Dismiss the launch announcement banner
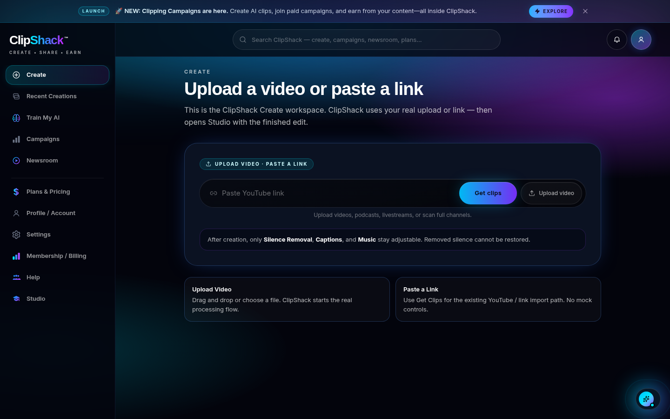 point(585,11)
